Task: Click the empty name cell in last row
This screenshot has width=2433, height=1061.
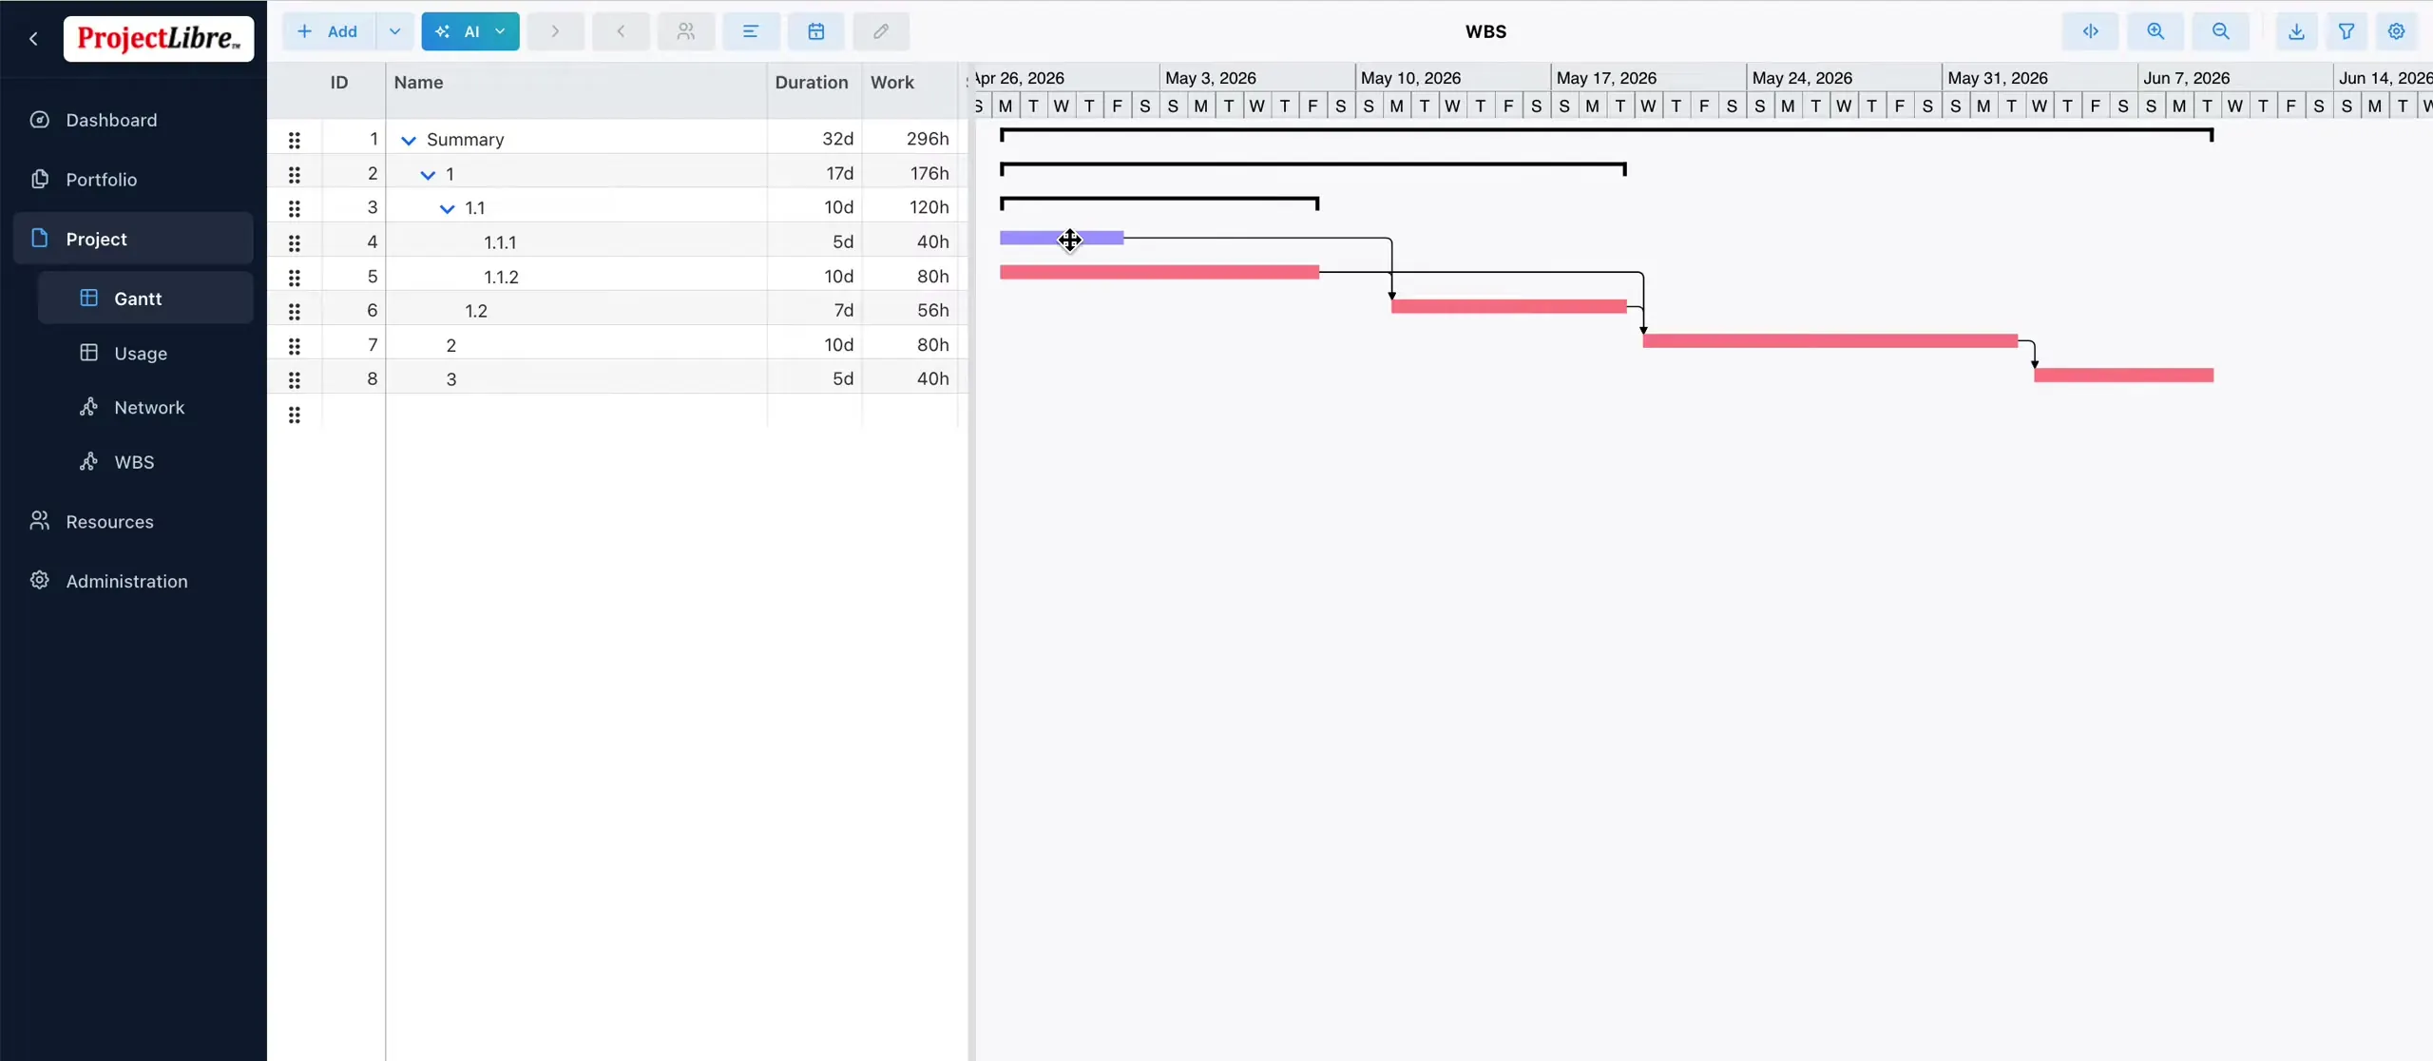Action: (x=576, y=414)
